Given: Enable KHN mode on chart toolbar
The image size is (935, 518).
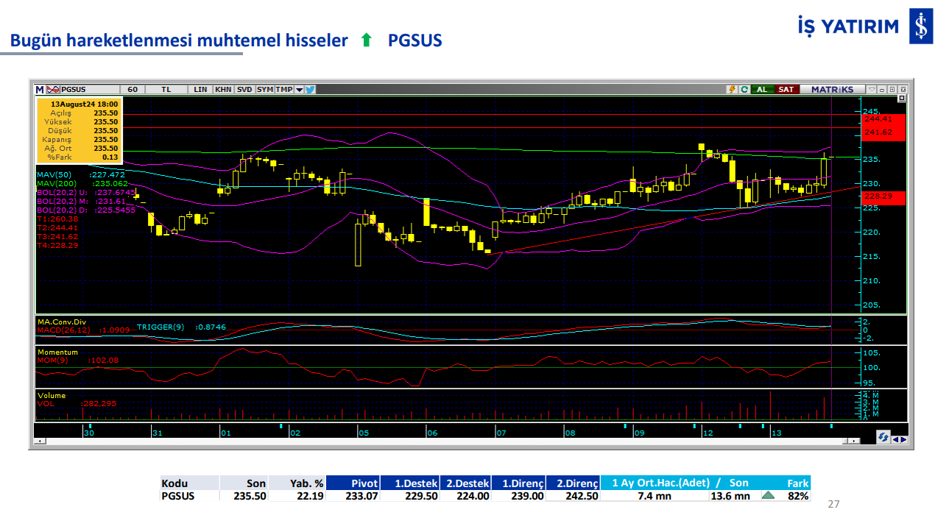Looking at the screenshot, I should point(222,89).
